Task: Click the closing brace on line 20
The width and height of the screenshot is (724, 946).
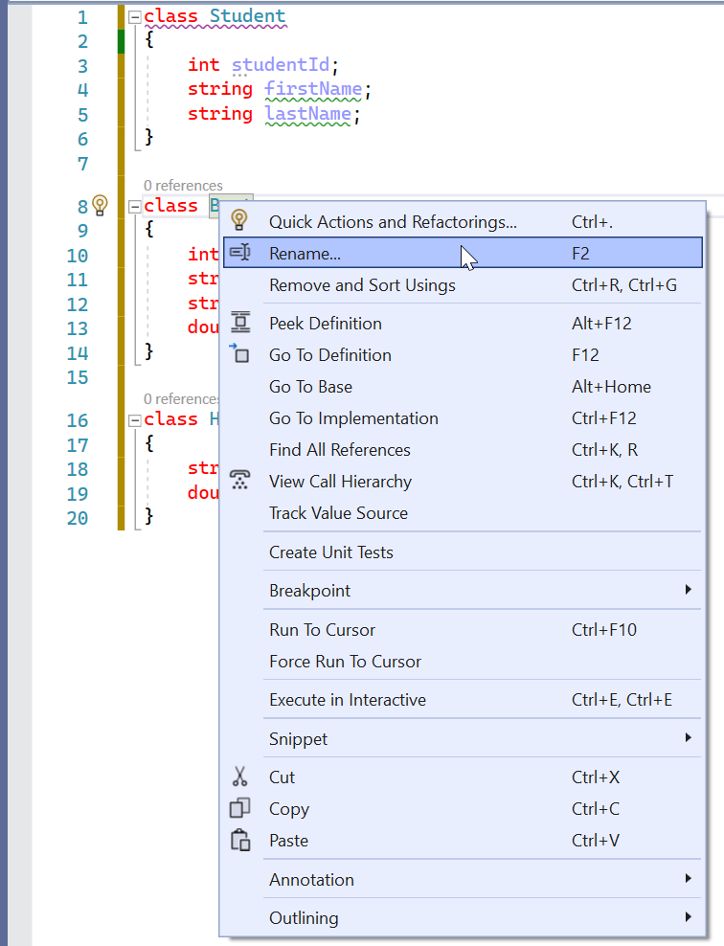Action: (149, 516)
